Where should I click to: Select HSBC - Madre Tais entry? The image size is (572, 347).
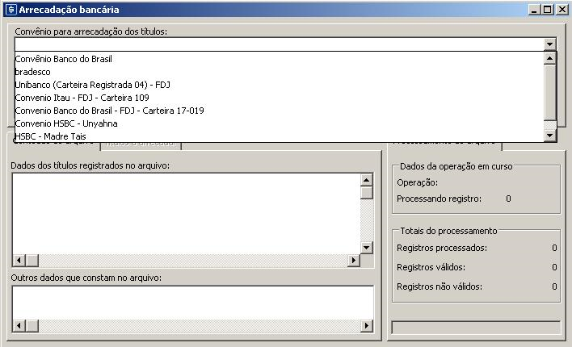coord(50,136)
